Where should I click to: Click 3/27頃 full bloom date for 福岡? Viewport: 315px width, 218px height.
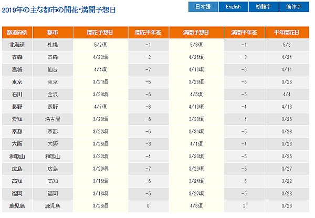click(x=196, y=194)
